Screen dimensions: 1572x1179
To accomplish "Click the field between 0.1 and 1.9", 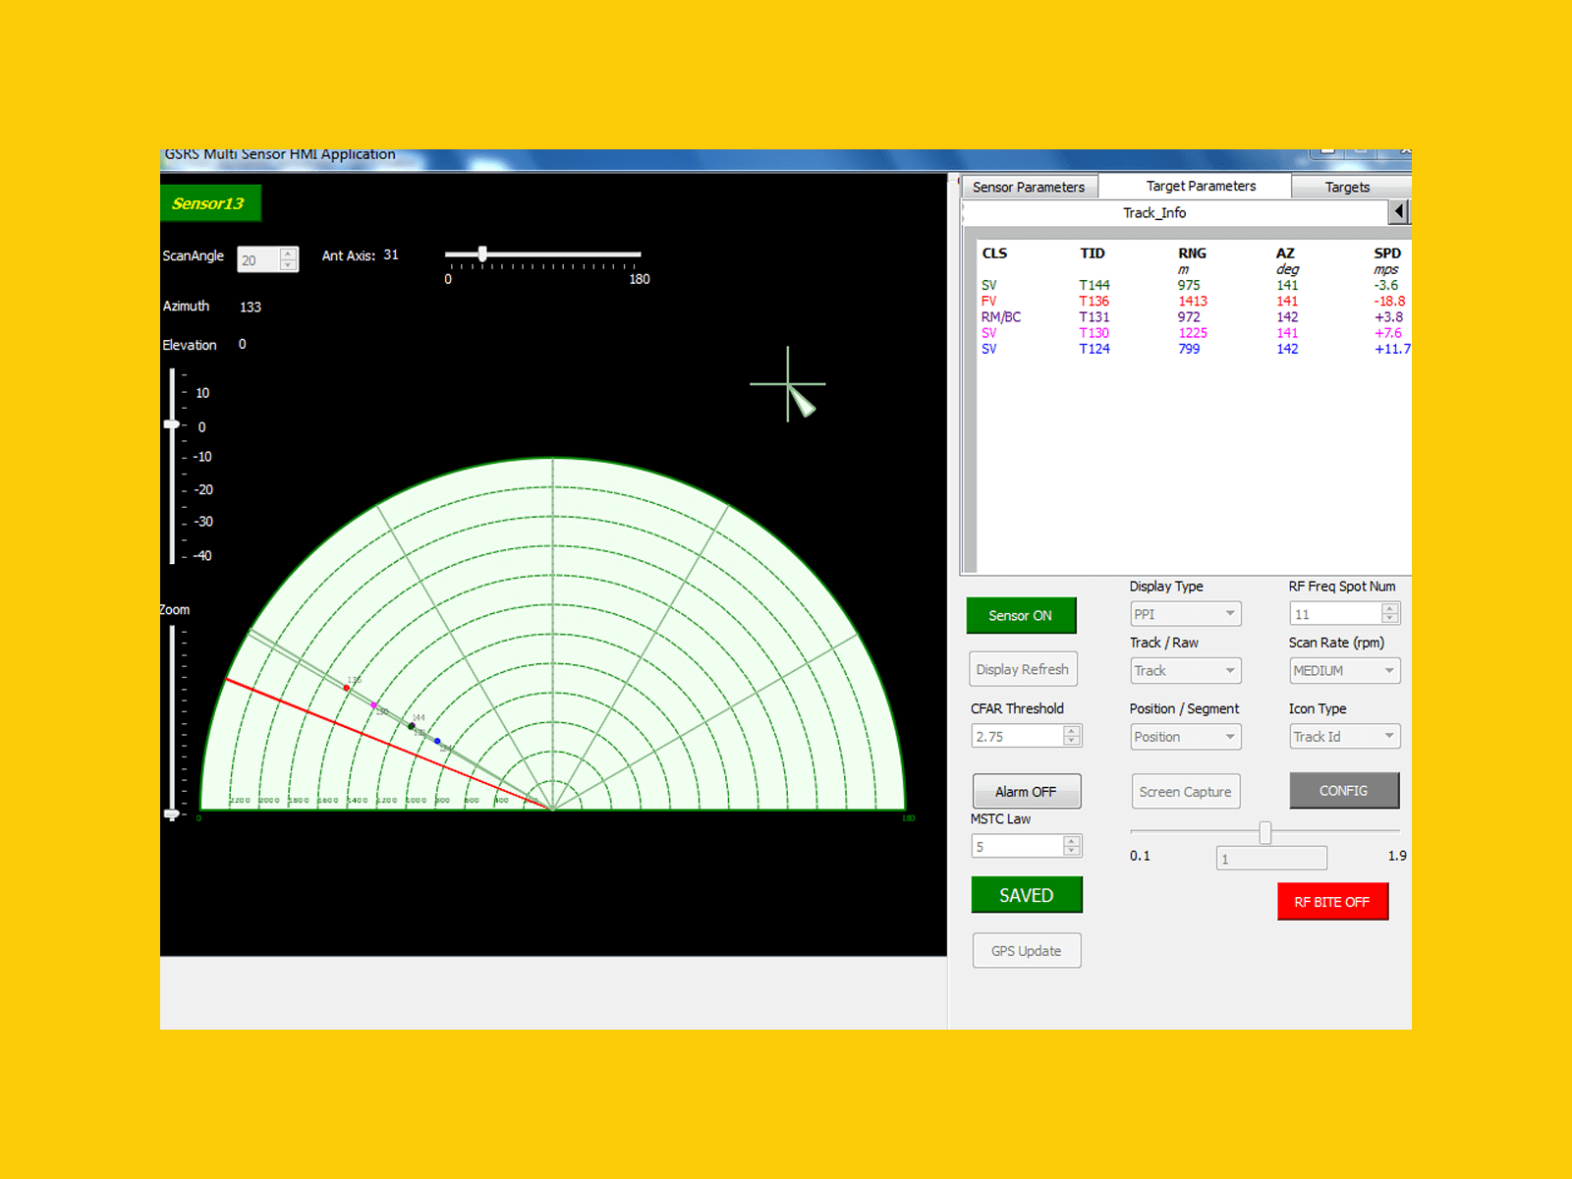I will pos(1272,858).
